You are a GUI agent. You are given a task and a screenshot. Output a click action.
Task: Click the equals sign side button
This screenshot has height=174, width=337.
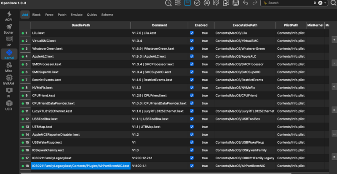(334, 157)
